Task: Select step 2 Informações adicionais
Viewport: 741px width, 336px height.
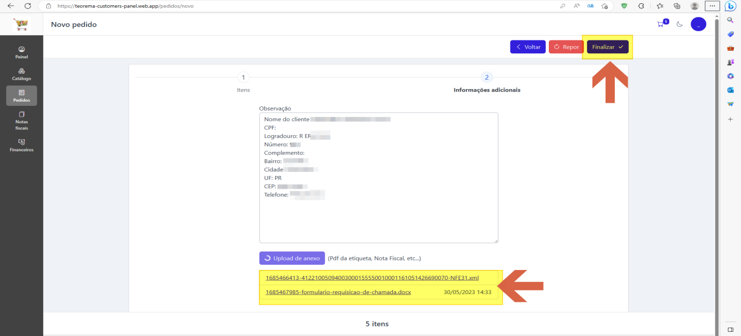Action: click(487, 82)
